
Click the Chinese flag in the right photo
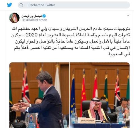(x=83, y=94)
